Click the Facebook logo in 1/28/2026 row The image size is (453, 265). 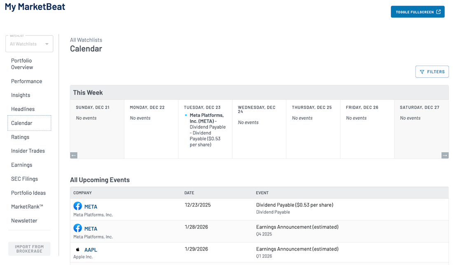pos(77,228)
